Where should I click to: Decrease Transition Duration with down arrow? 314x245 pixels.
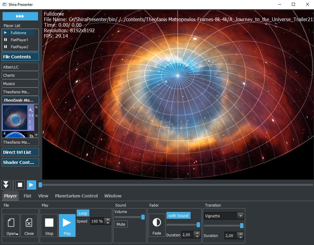click(241, 237)
